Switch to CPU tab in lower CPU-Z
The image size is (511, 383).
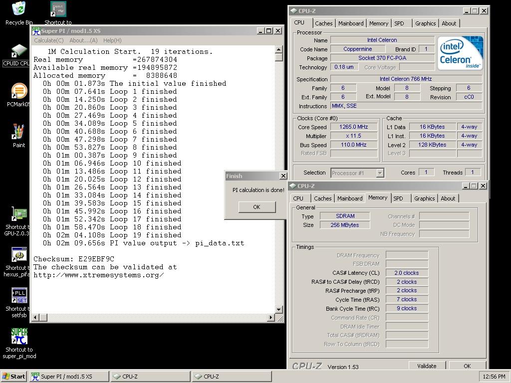pos(298,198)
